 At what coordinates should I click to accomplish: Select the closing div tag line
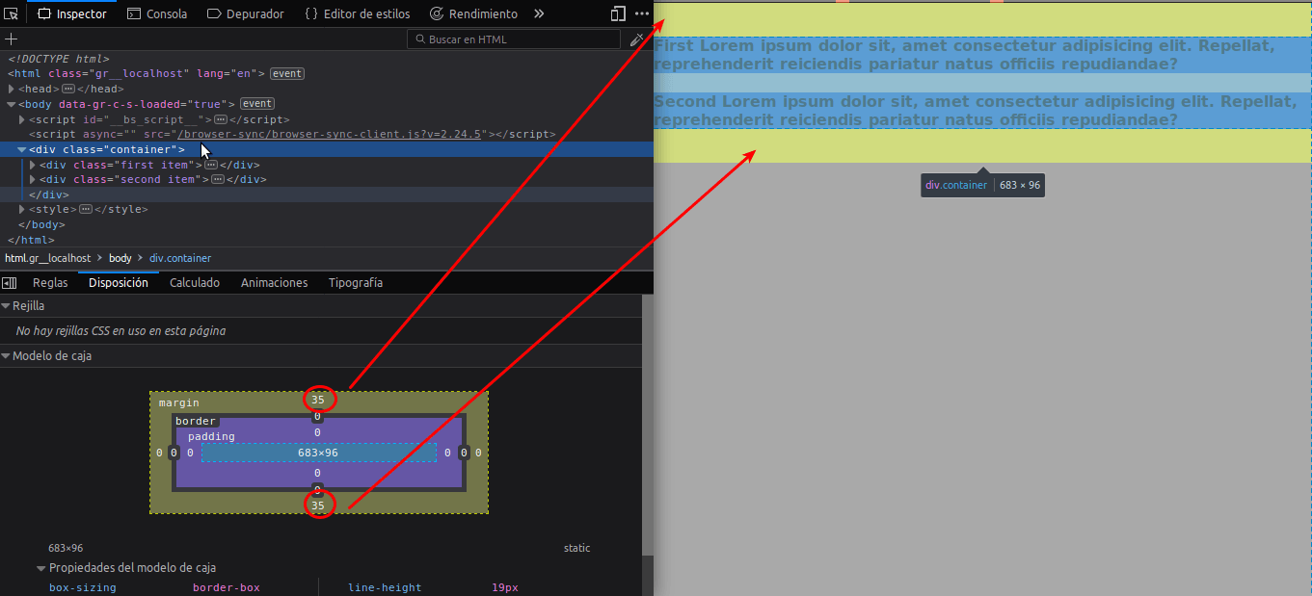327,194
